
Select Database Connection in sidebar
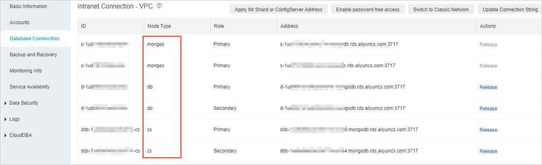34,39
